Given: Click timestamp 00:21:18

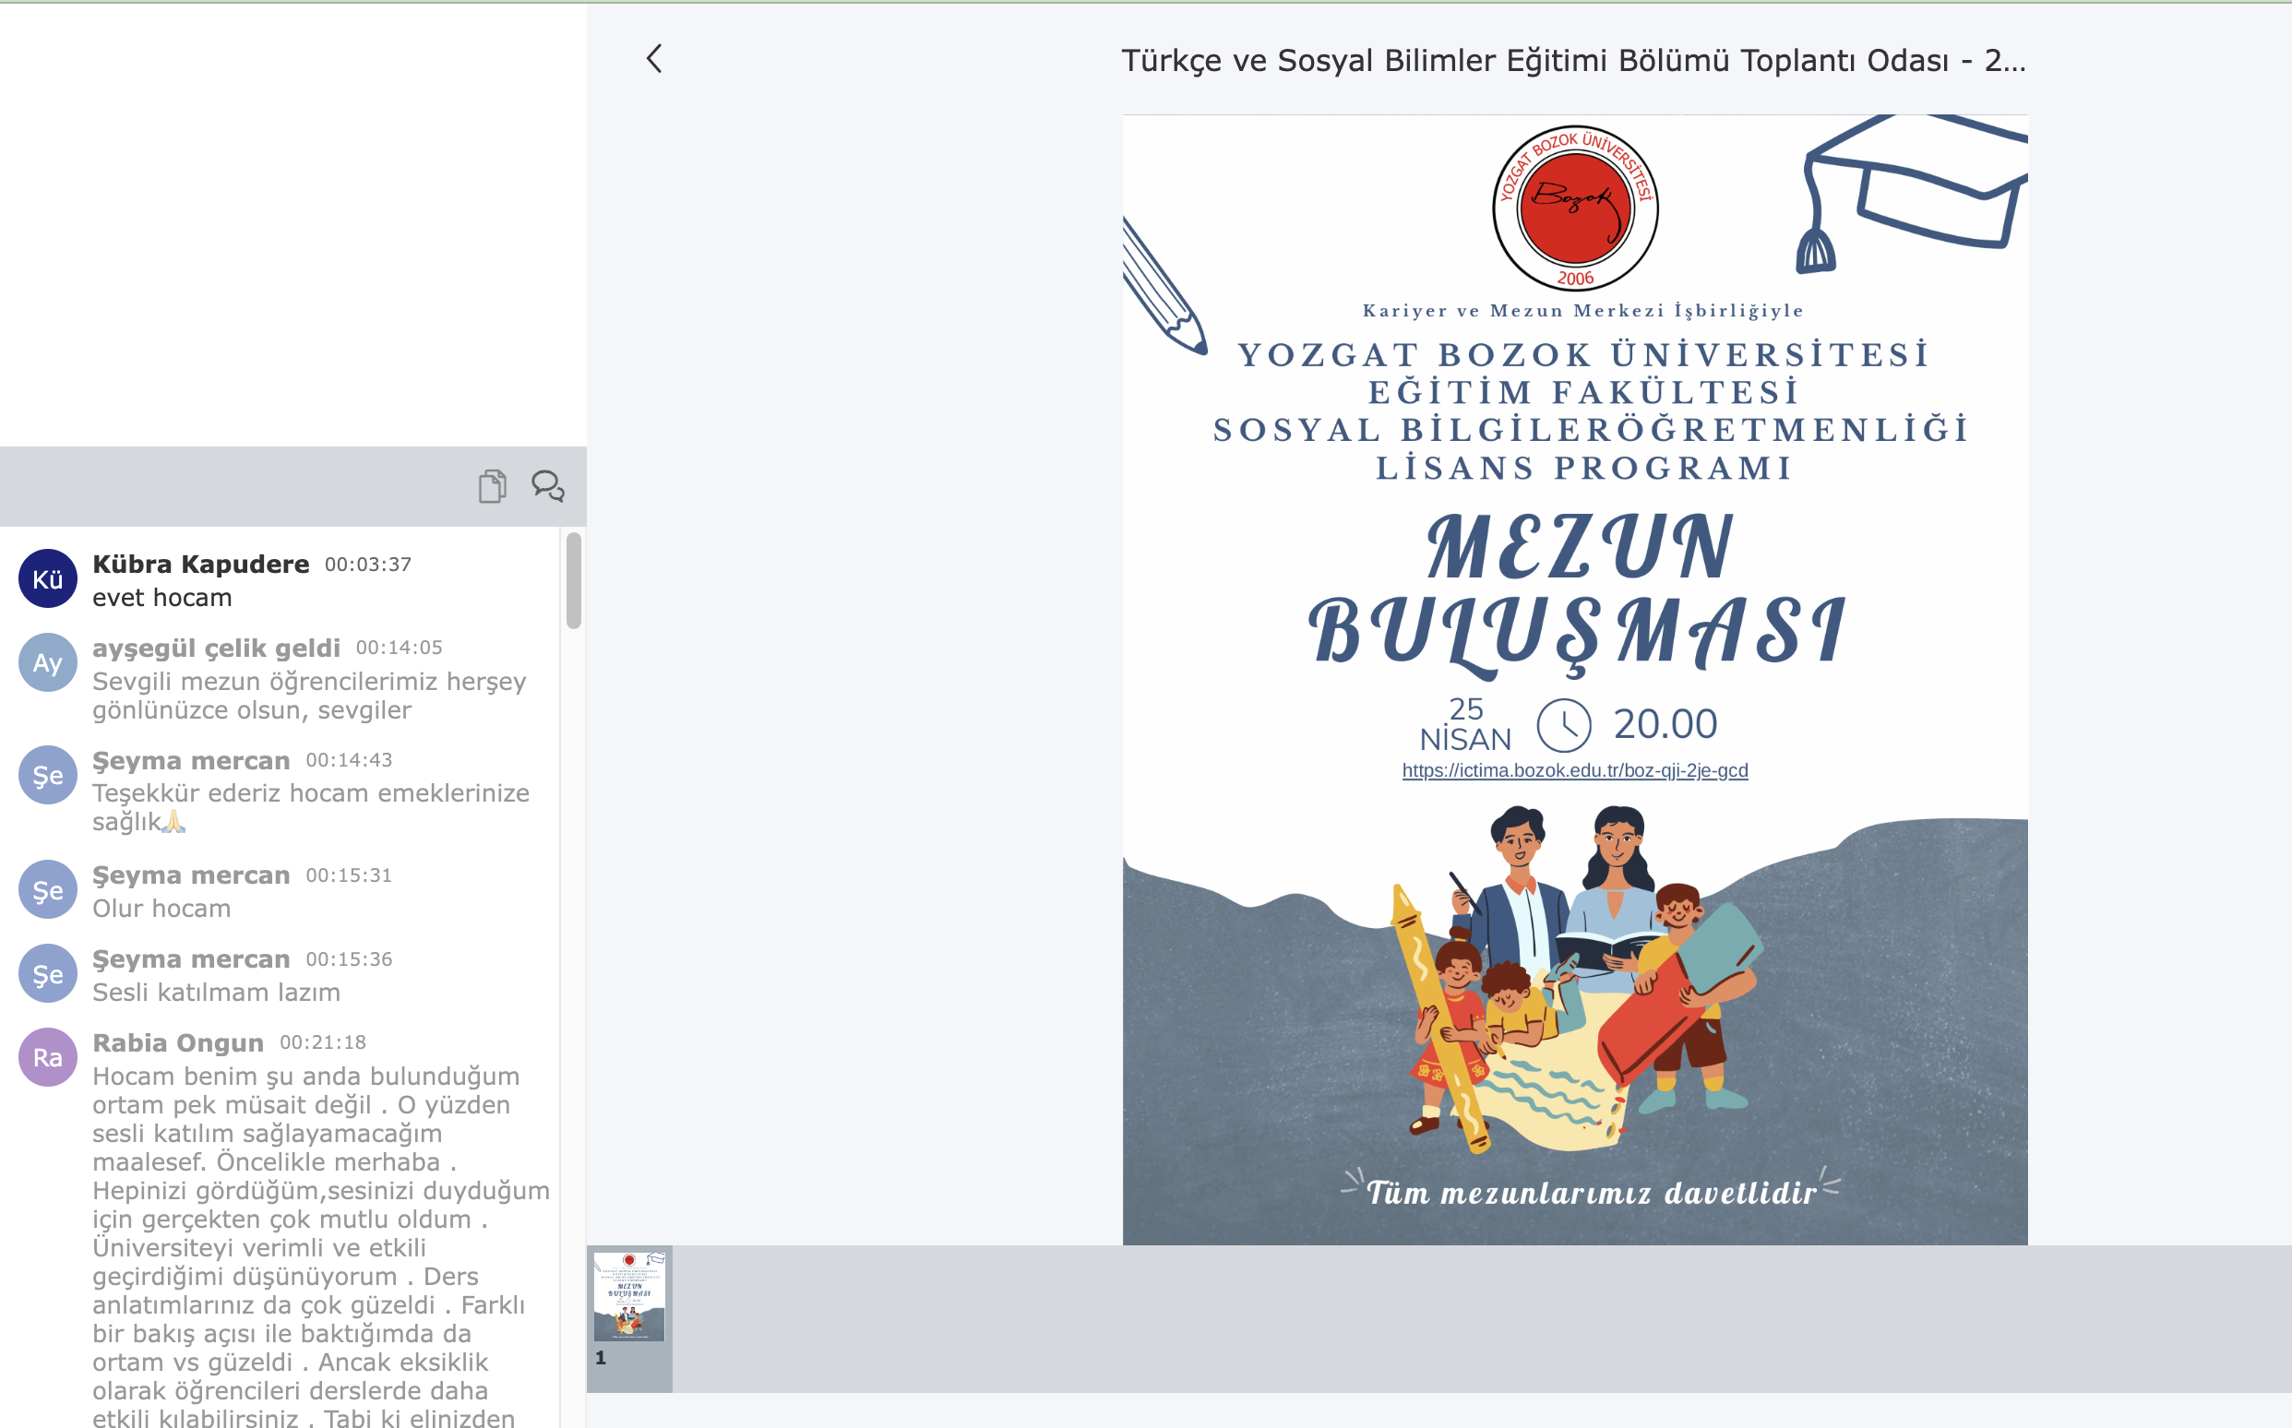Looking at the screenshot, I should point(323,1042).
